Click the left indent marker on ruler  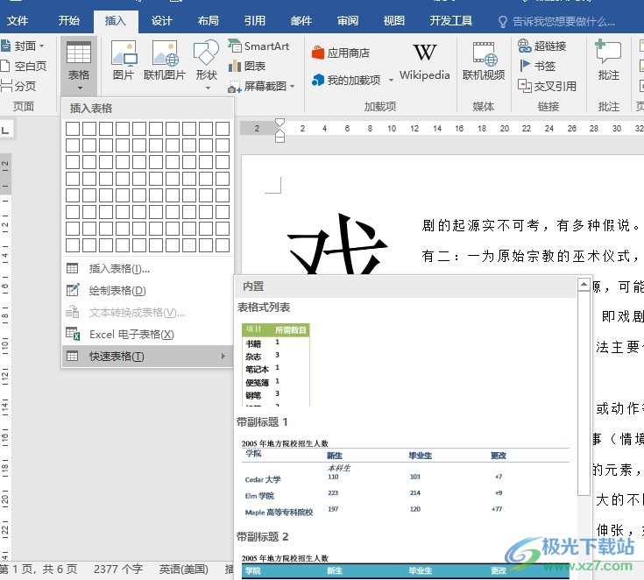[280, 138]
